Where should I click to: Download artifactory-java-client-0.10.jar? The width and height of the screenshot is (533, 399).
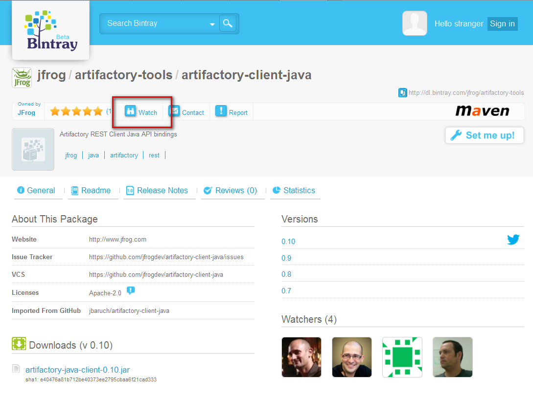(x=77, y=370)
